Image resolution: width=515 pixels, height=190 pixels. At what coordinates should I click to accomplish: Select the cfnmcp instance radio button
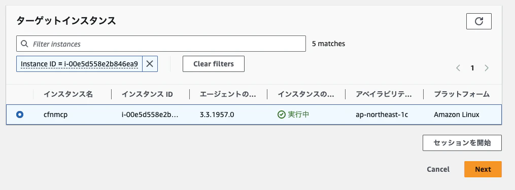click(20, 115)
